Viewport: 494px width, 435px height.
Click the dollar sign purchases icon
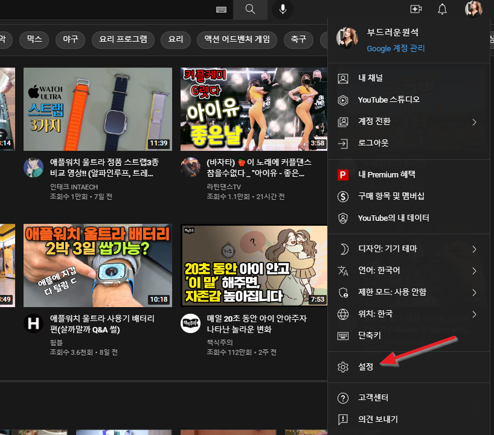343,197
